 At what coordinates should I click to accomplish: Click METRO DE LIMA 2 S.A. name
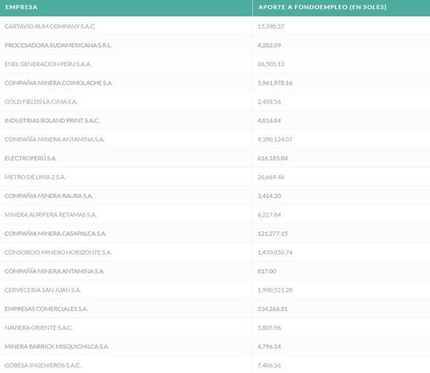point(35,177)
